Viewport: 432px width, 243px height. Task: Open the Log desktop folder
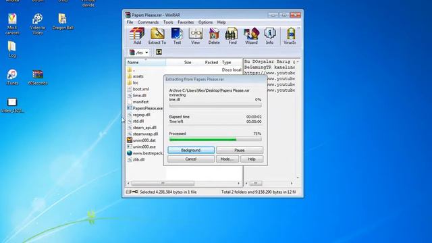pyautogui.click(x=12, y=49)
